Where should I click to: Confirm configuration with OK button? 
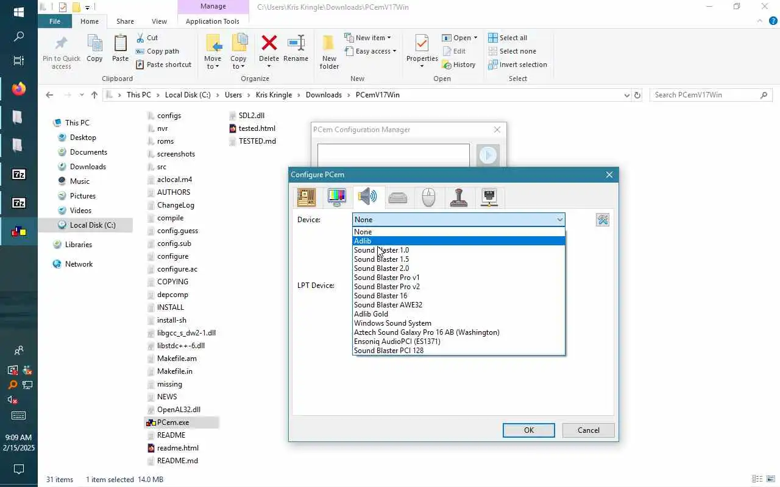coord(528,430)
